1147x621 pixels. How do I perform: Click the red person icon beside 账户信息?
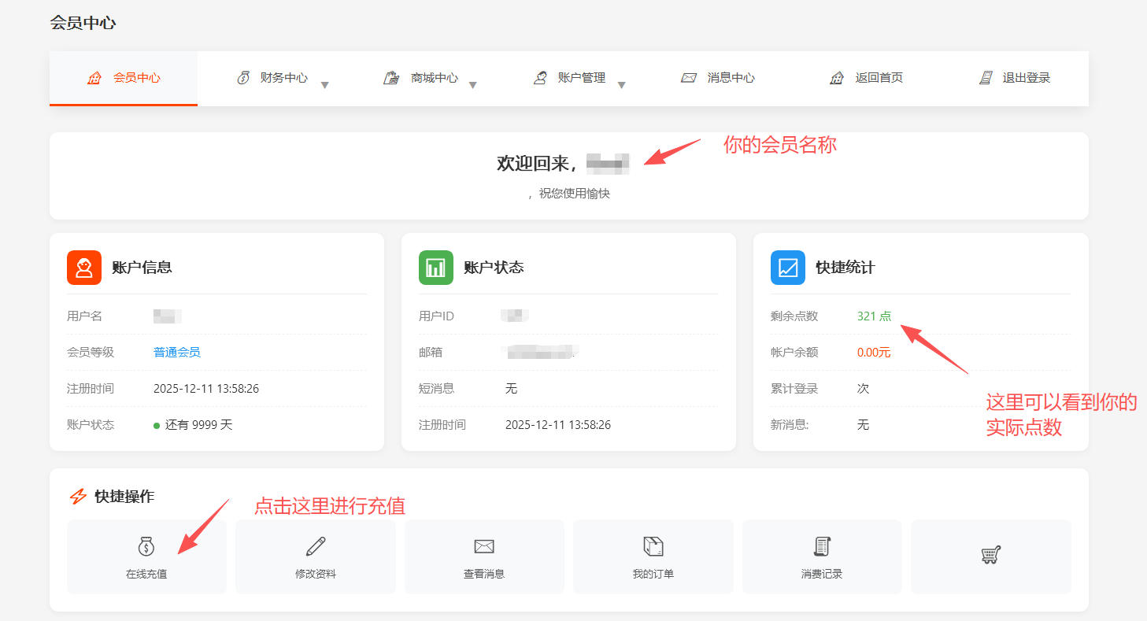coord(84,267)
